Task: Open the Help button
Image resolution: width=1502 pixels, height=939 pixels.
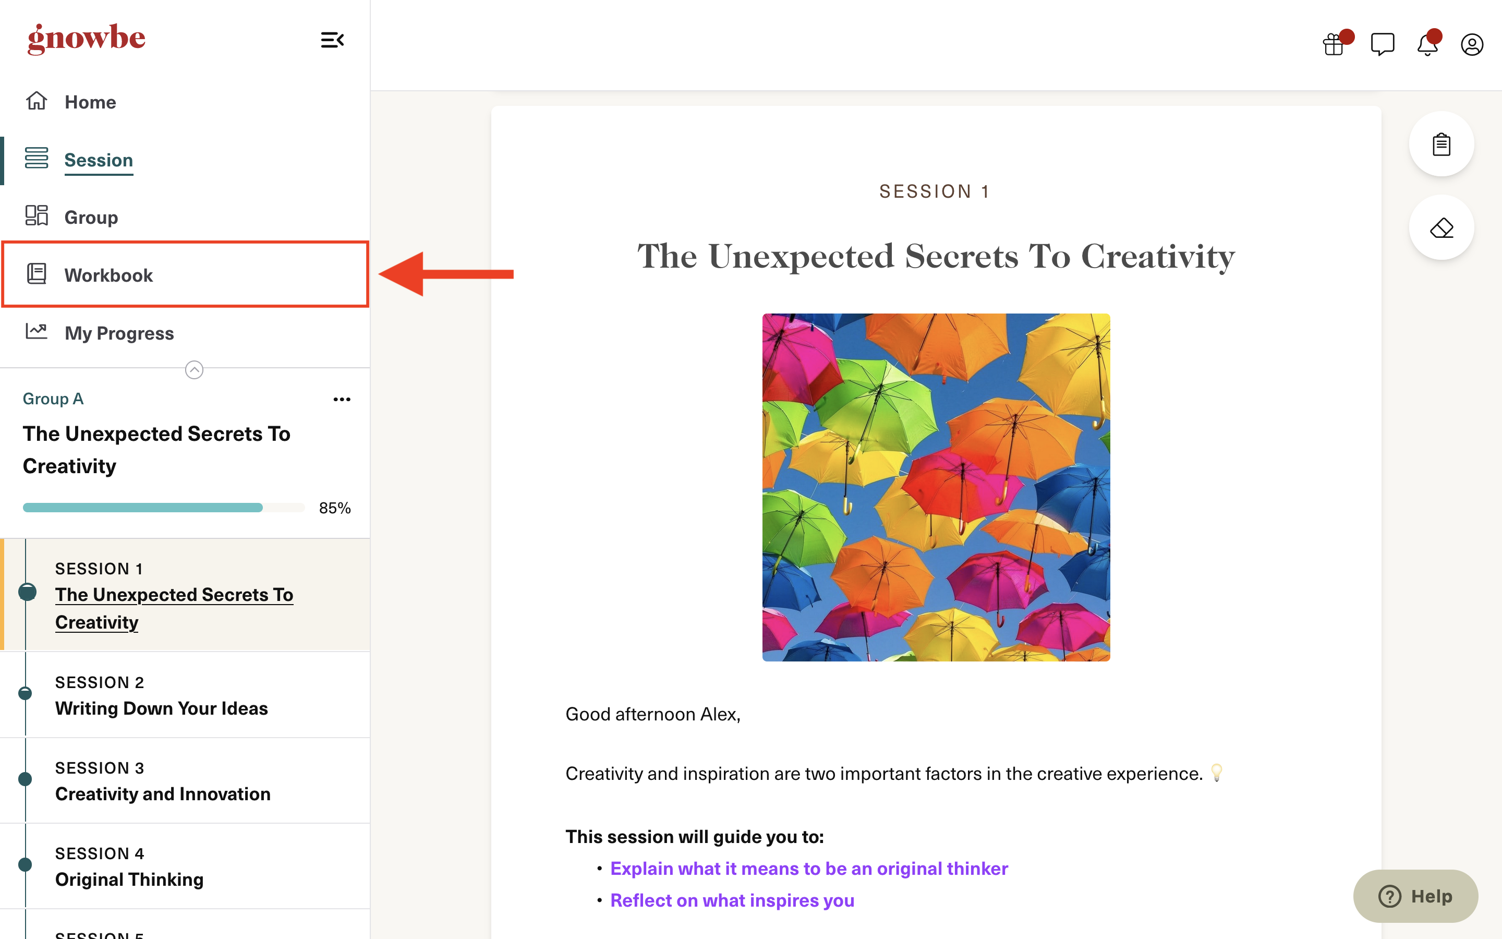Action: (x=1415, y=896)
